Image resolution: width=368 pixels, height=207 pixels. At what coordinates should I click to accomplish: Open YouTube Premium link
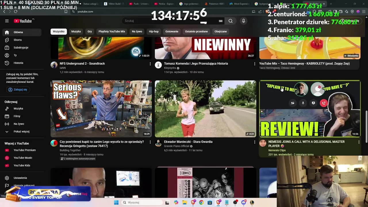coord(23,150)
